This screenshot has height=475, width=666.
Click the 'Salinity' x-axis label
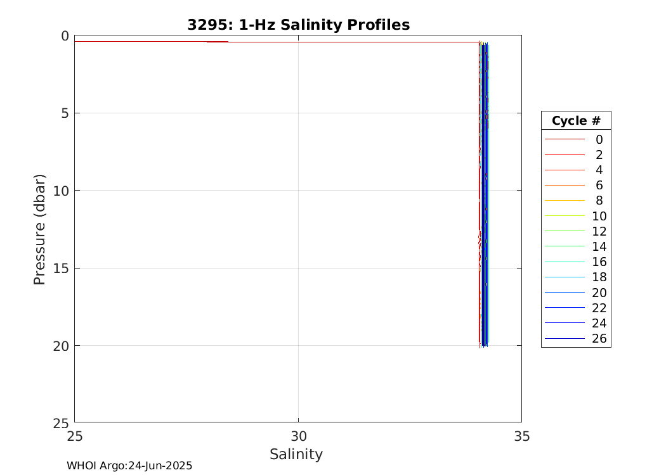pos(296,454)
